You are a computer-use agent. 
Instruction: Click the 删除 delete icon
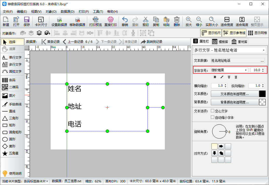[x=177, y=22]
